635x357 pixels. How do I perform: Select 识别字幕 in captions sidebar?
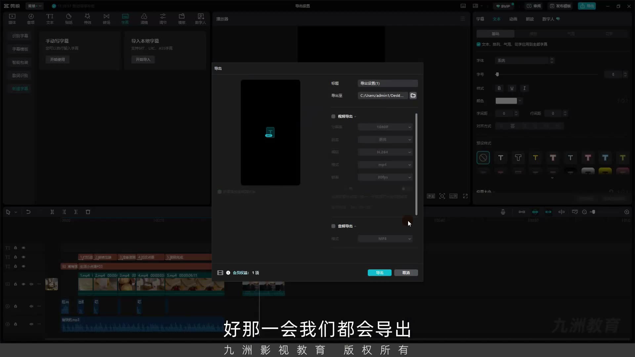(x=20, y=36)
